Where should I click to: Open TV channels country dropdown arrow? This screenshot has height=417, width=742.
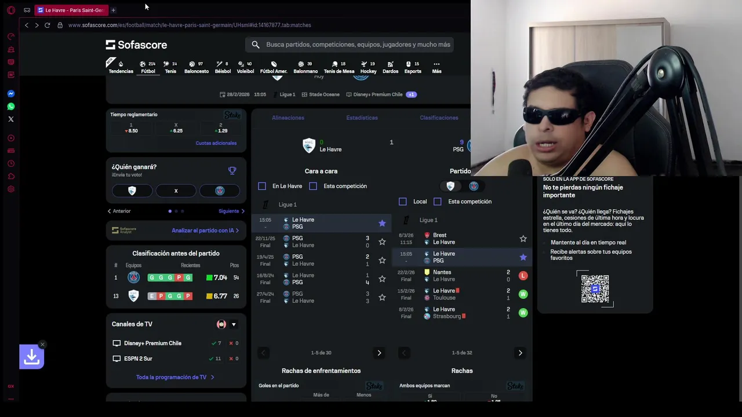pyautogui.click(x=234, y=324)
